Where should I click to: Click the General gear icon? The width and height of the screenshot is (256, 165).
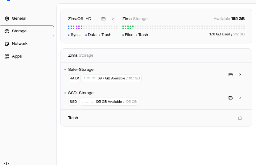[x=7, y=18]
